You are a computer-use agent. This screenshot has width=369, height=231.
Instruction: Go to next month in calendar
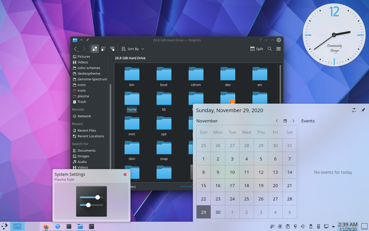point(293,121)
